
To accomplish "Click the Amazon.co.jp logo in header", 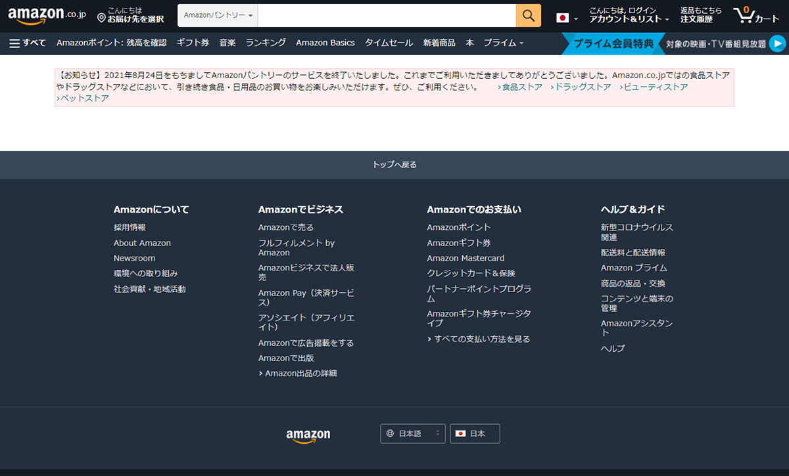I will coord(47,16).
